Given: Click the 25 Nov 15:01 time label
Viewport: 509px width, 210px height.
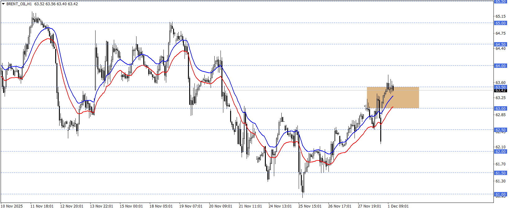Looking at the screenshot, I should [x=310, y=206].
